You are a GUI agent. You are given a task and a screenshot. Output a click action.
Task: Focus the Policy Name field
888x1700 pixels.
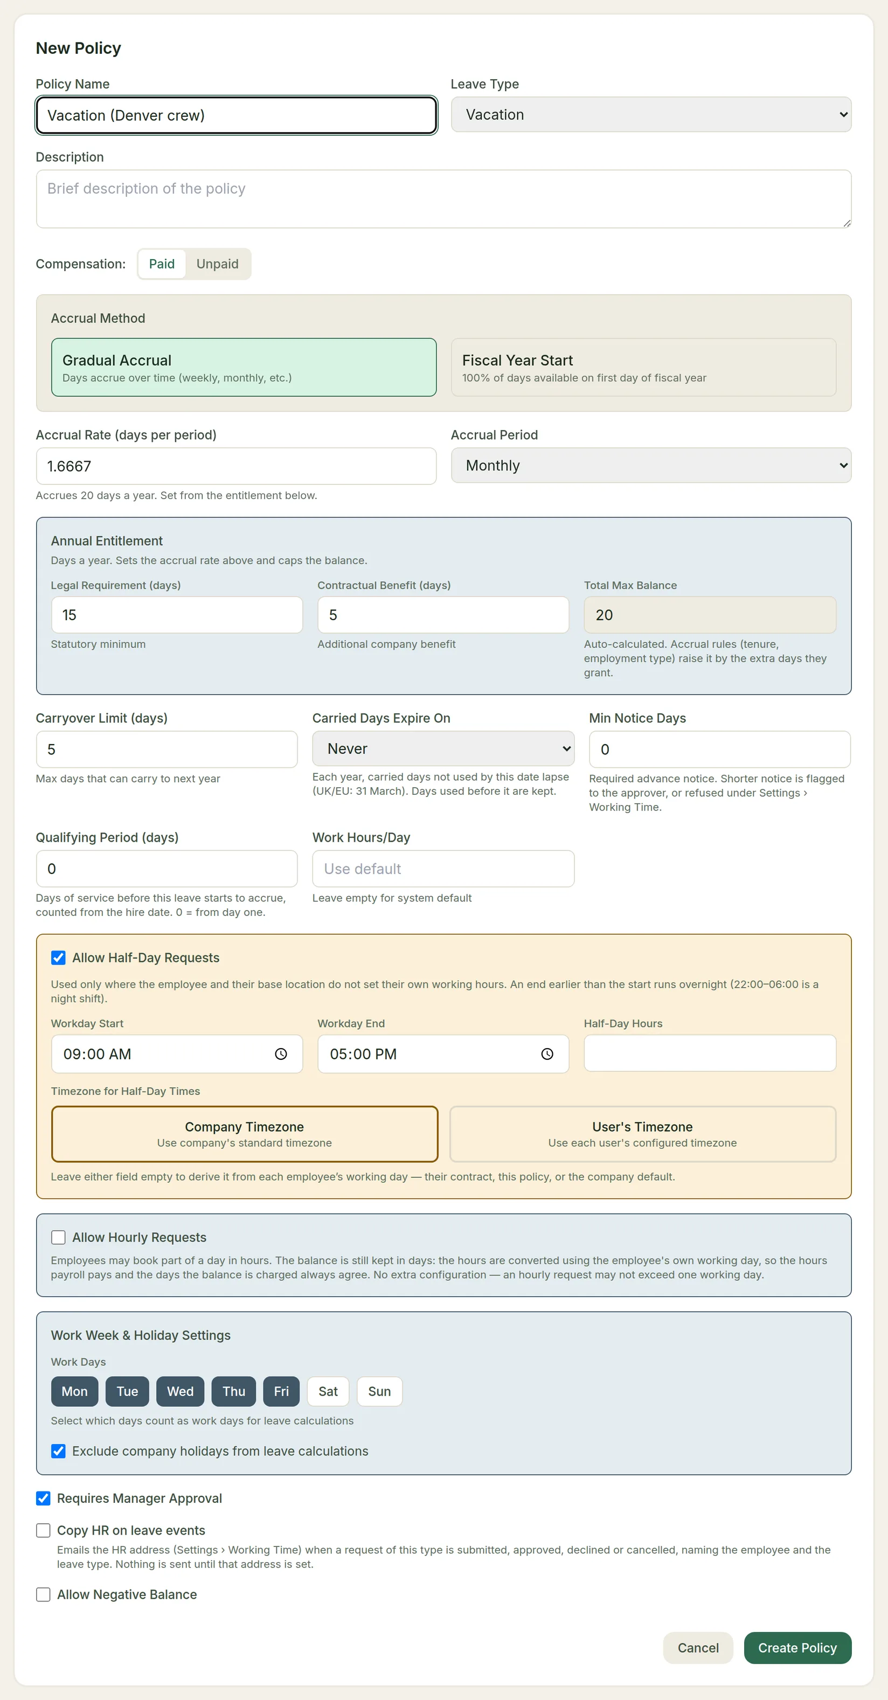[236, 115]
